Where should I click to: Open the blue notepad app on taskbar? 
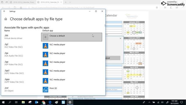pos(63,102)
